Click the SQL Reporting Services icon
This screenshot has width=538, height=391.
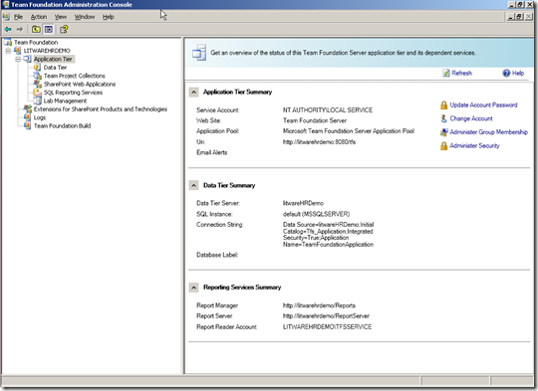tap(37, 93)
